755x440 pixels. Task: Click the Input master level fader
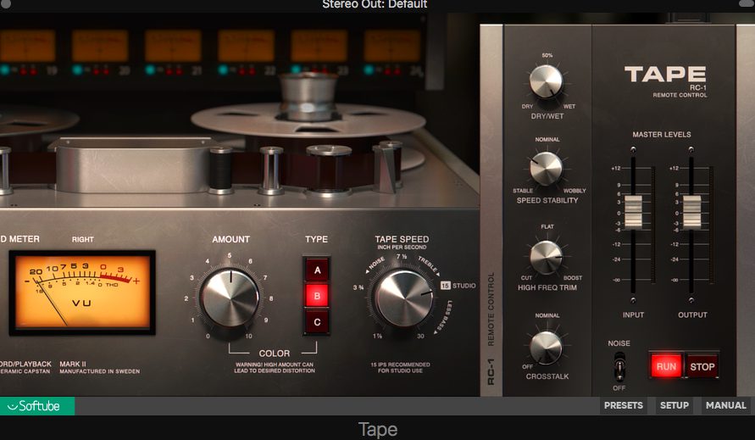click(633, 212)
